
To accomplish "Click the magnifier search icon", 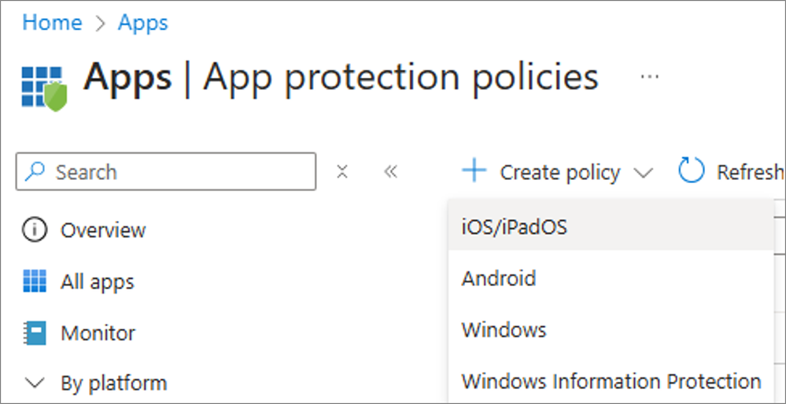I will [35, 171].
